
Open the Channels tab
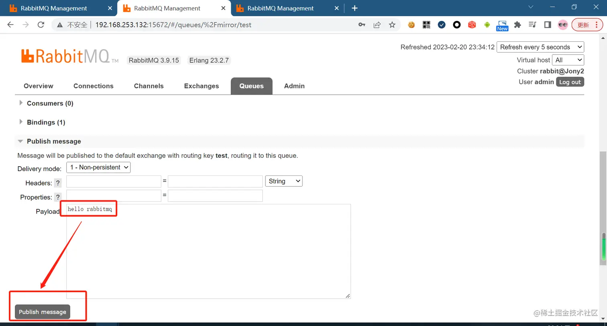pyautogui.click(x=149, y=86)
